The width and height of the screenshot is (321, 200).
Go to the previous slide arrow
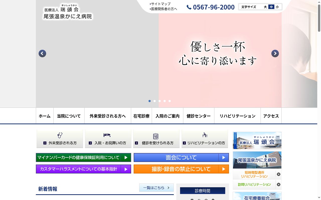[x=42, y=53]
